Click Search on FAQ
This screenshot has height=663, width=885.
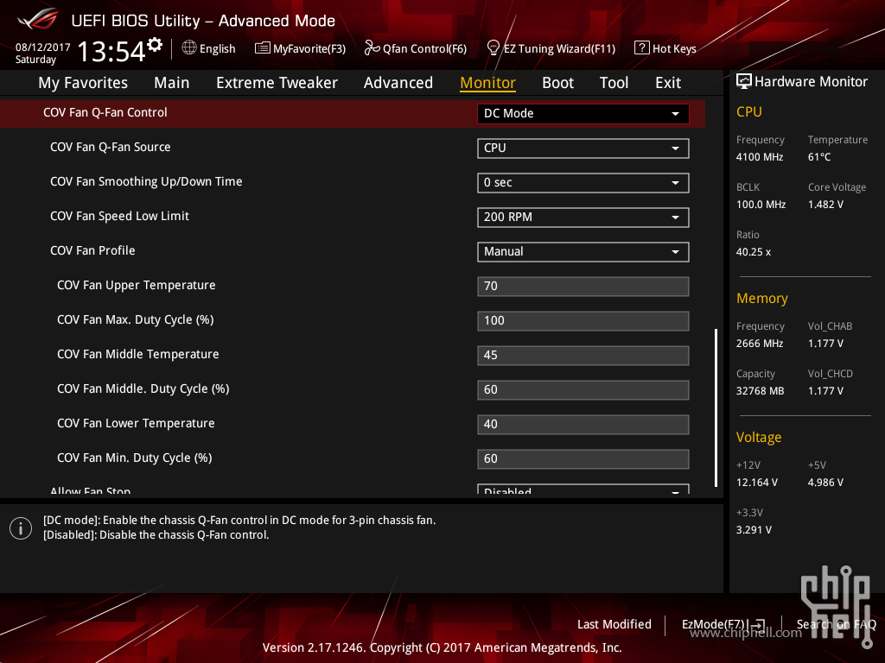836,624
